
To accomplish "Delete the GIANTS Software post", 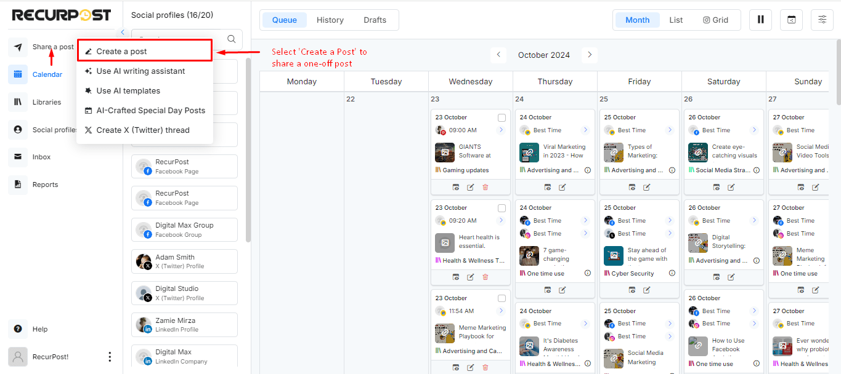I will coord(486,187).
